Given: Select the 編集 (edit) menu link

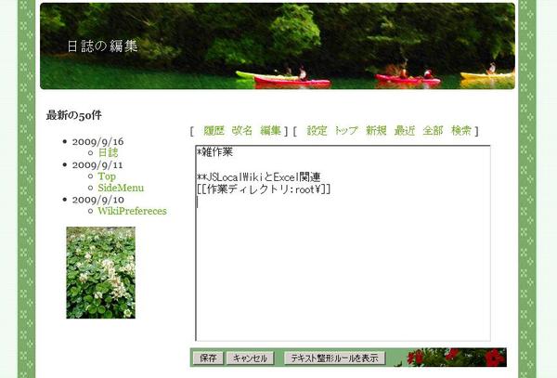Looking at the screenshot, I should point(270,131).
